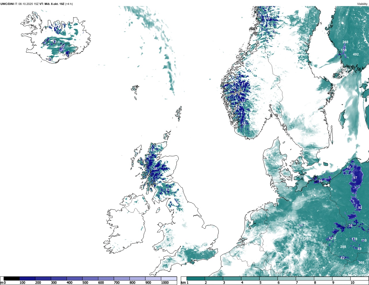Click the '1000' tick label on meter legend
Image resolution: width=369 pixels, height=285 pixels.
(165, 283)
